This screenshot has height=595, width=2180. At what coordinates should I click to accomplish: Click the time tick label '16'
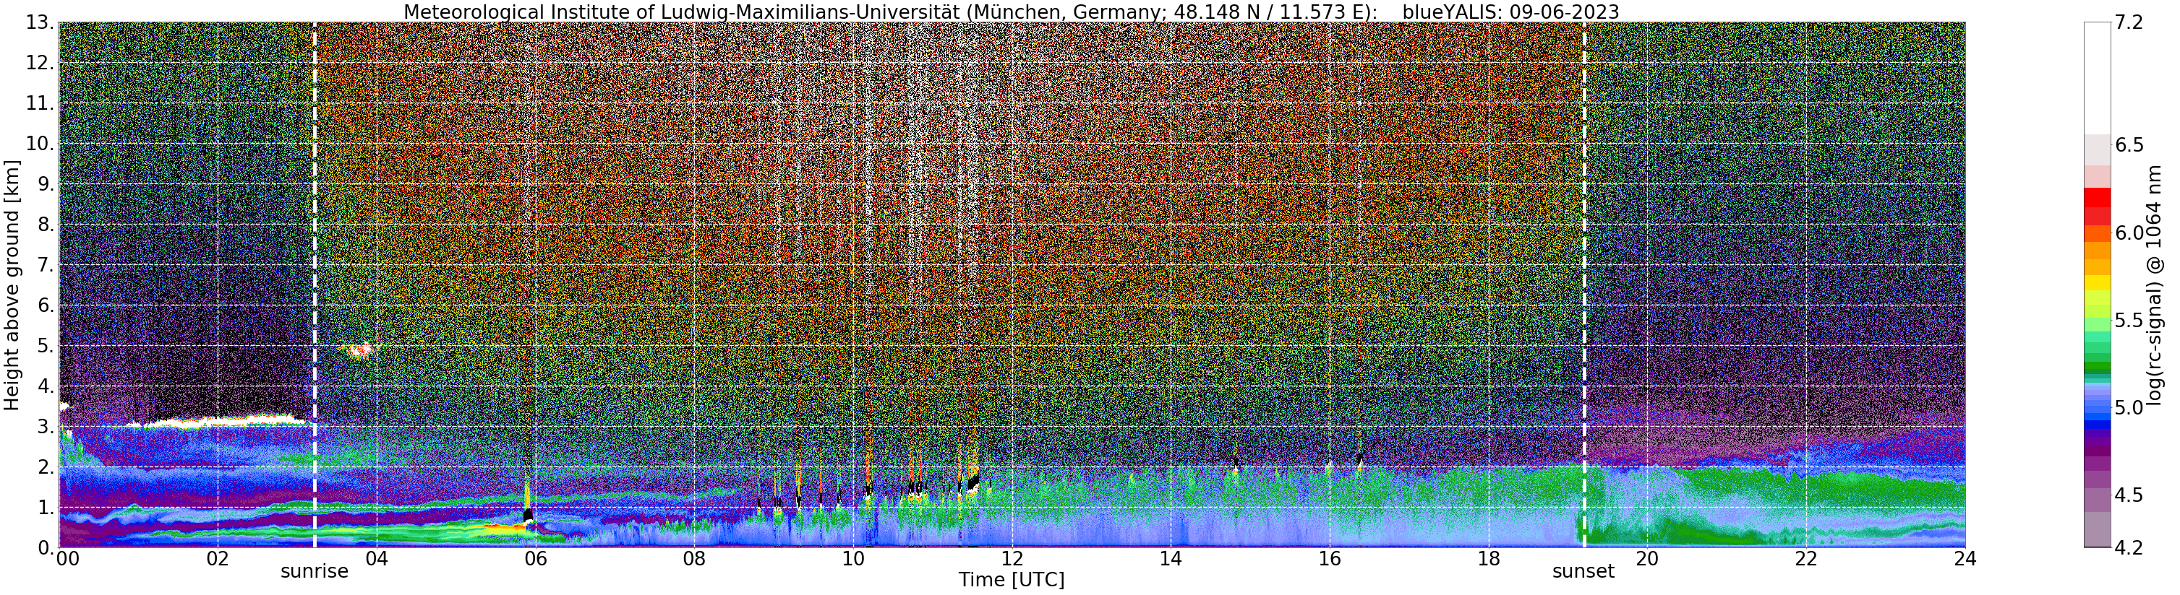(x=1330, y=559)
